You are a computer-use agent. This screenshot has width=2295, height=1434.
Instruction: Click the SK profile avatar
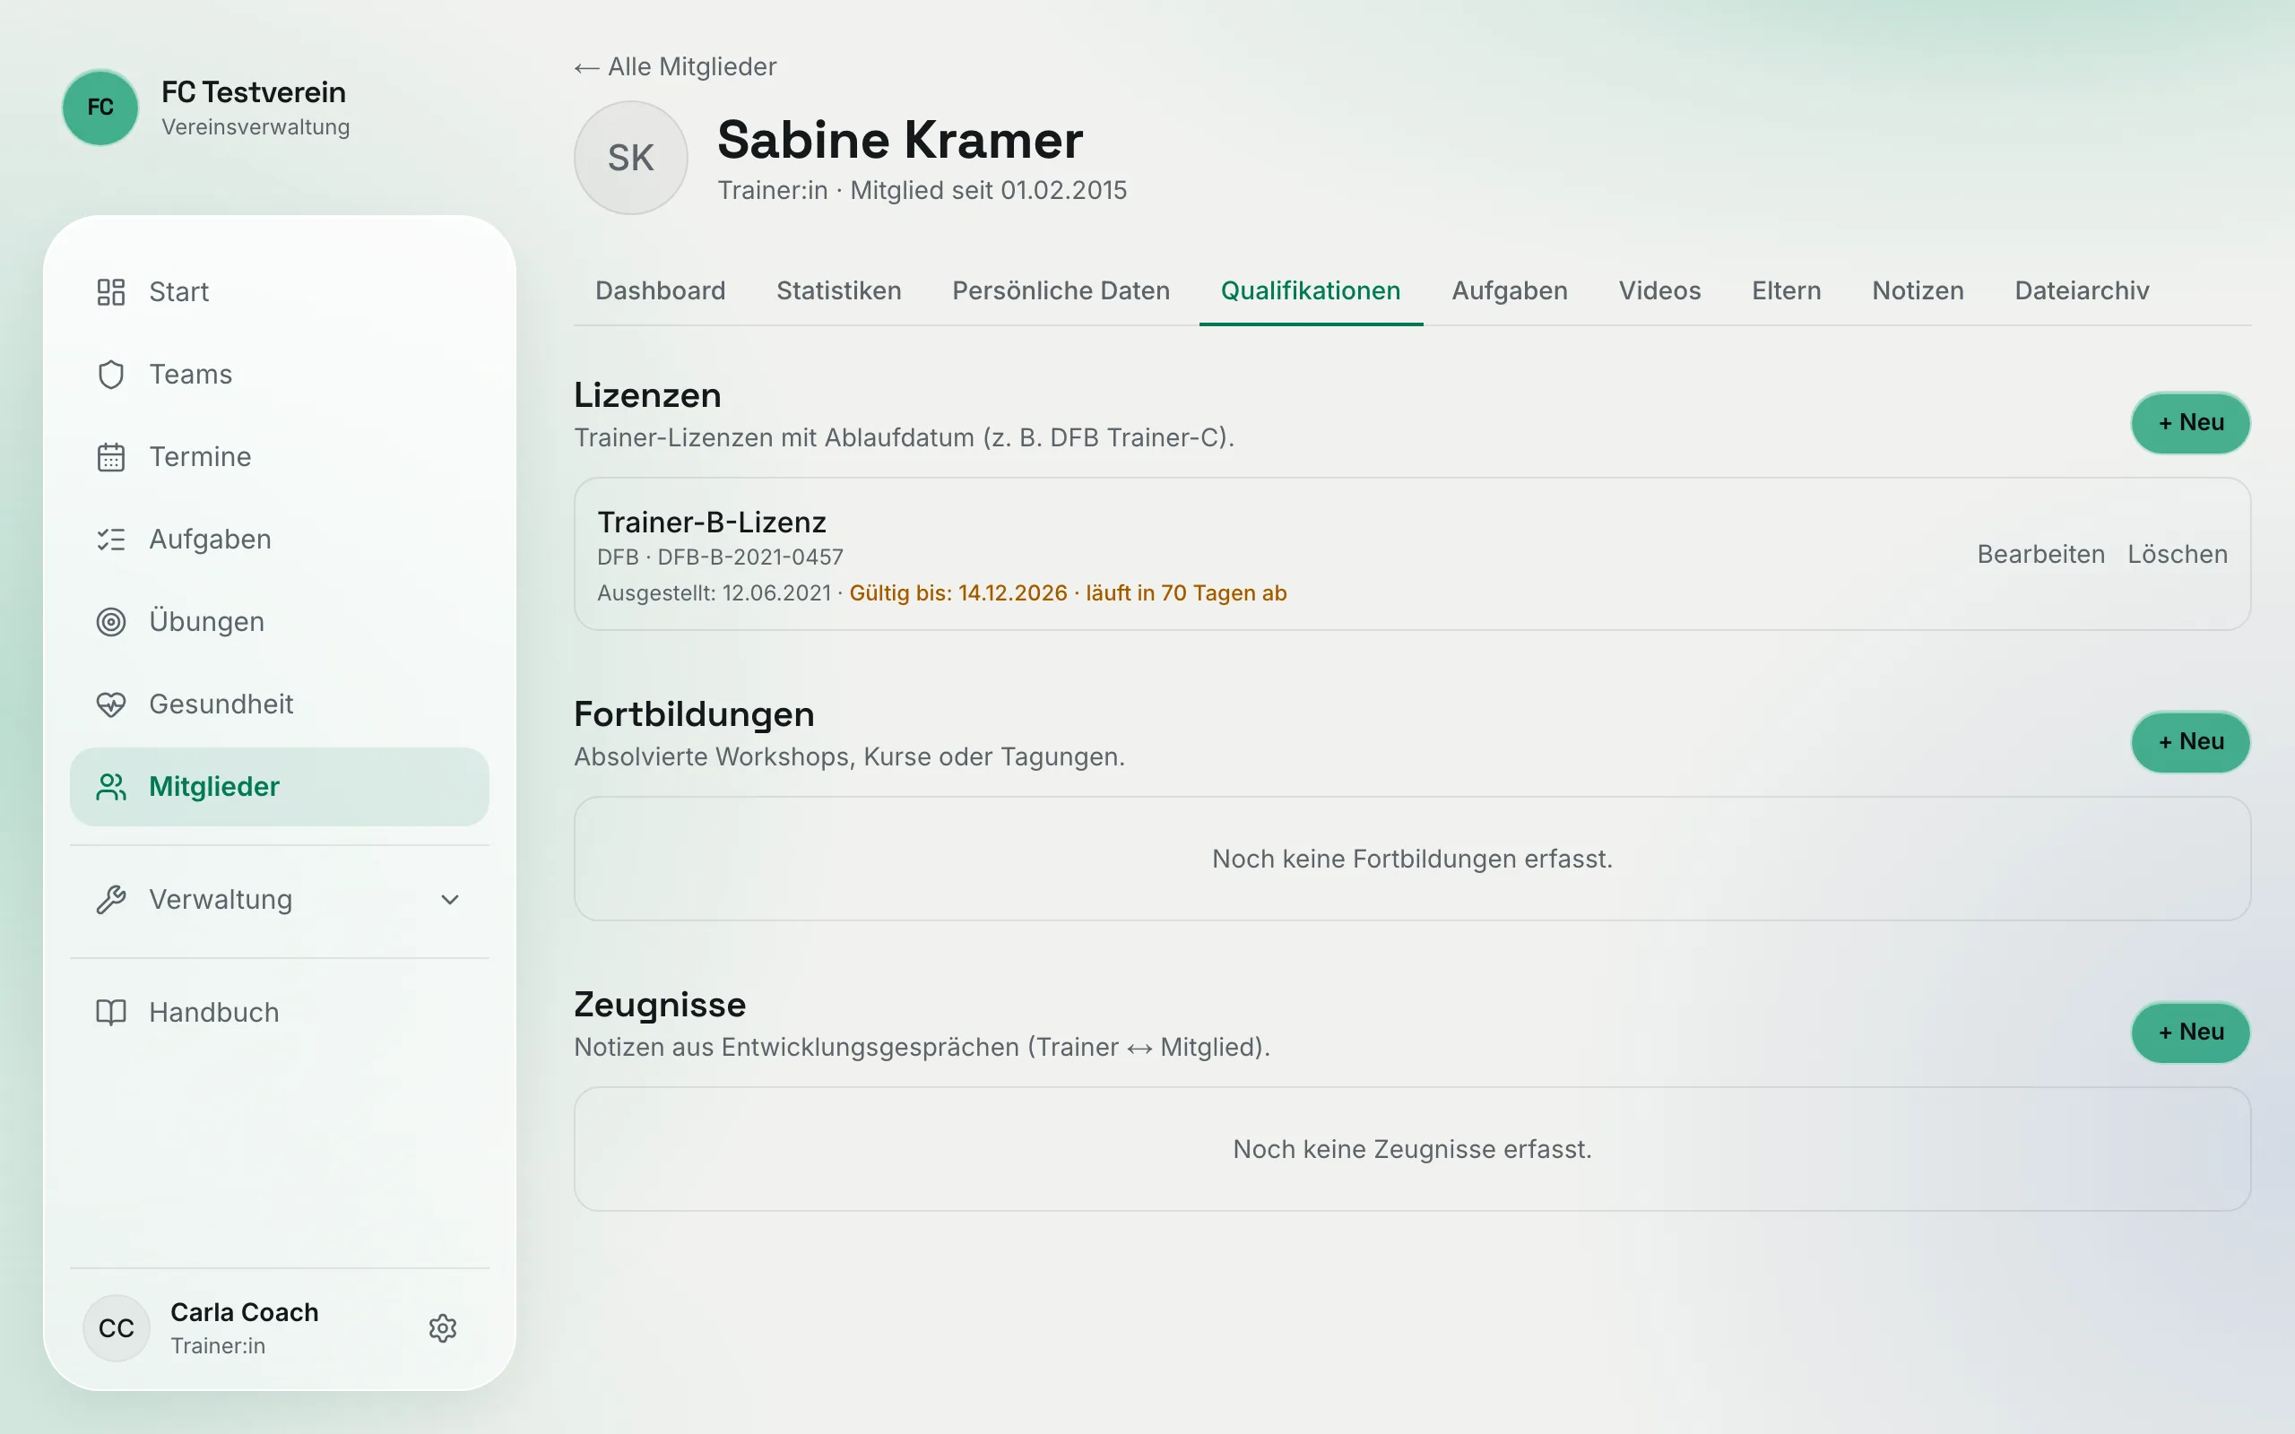click(x=630, y=158)
